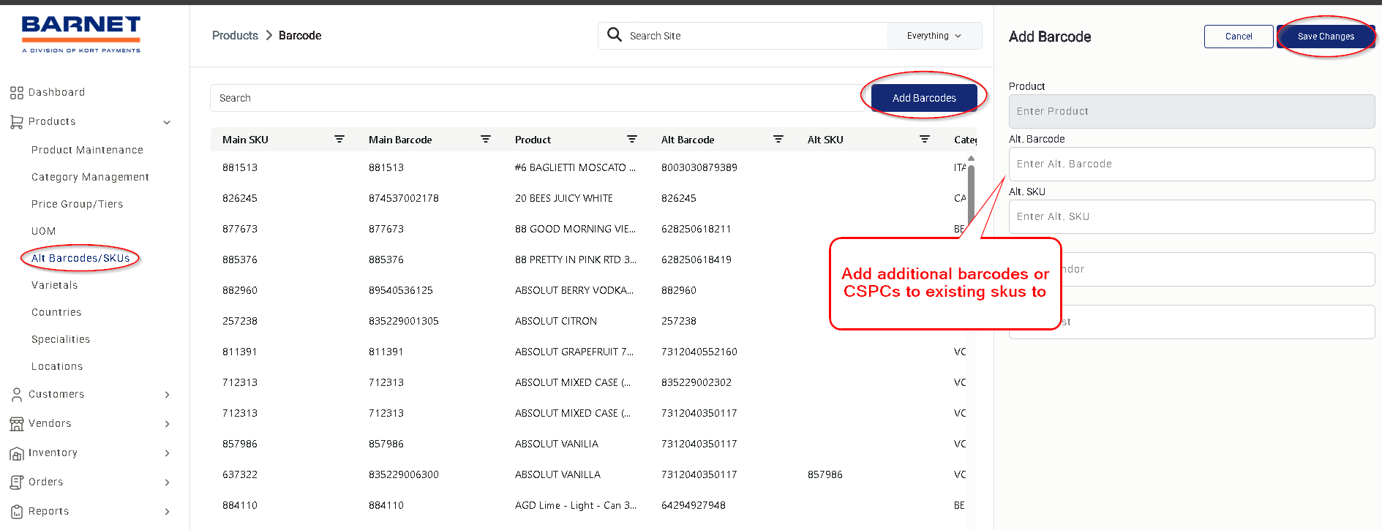Open the Alt SKU column filter
Screen dimensions: 1382x530
(925, 139)
